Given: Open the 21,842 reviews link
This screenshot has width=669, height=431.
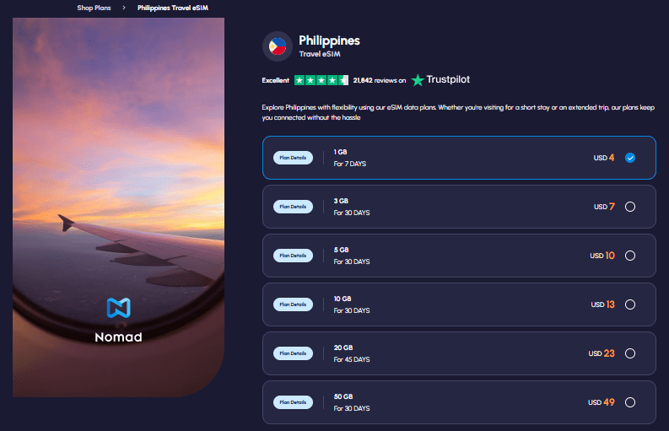Looking at the screenshot, I should pos(379,81).
